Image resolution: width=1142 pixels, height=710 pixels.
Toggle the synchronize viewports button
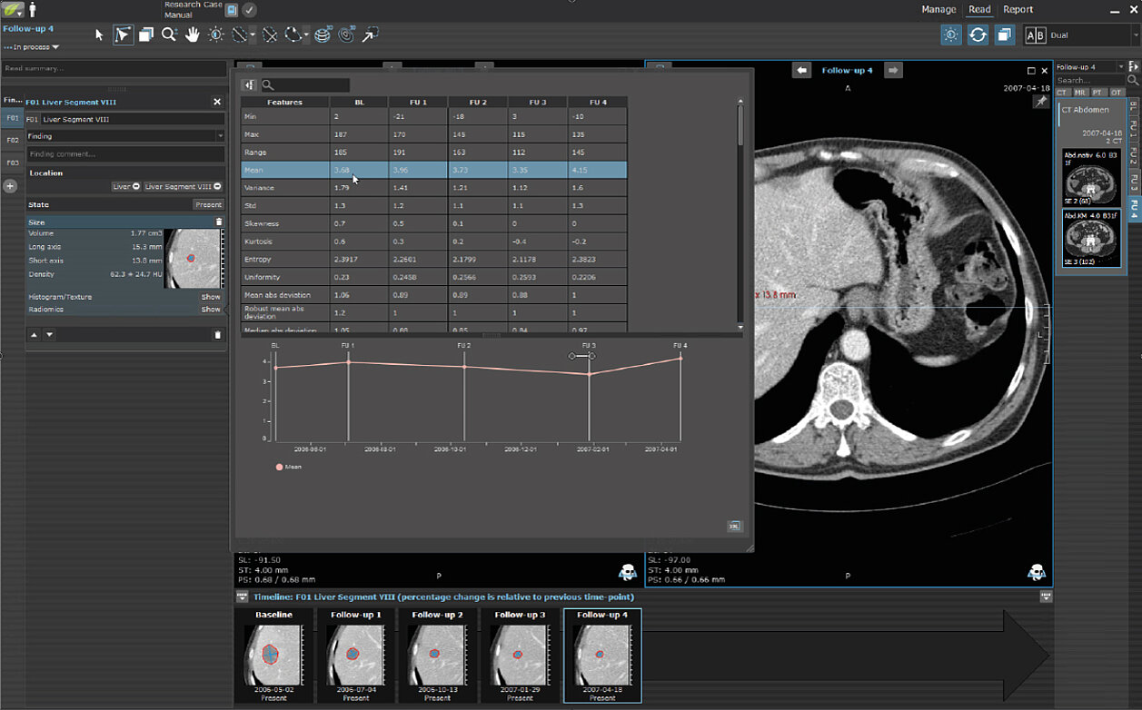point(978,35)
